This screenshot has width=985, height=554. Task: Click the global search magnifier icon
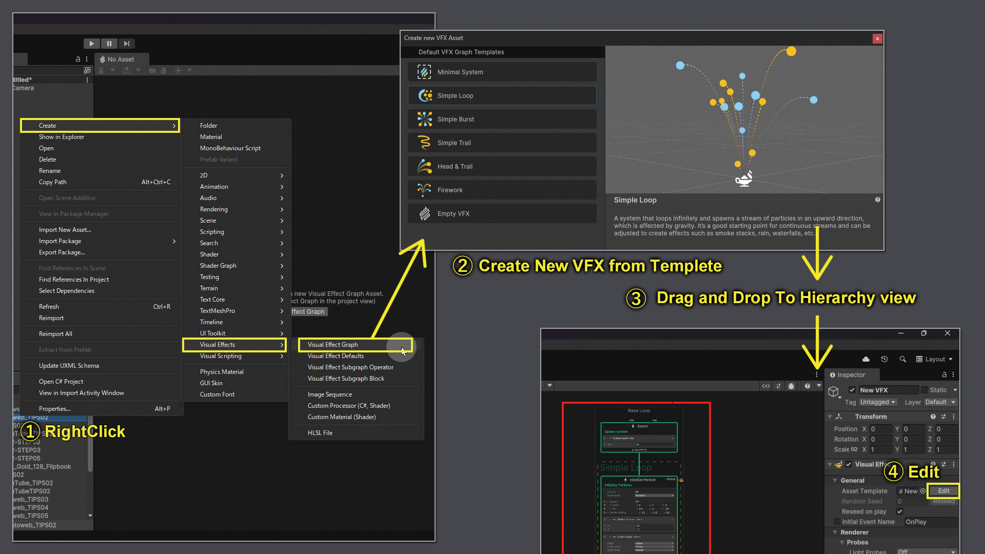pos(902,359)
